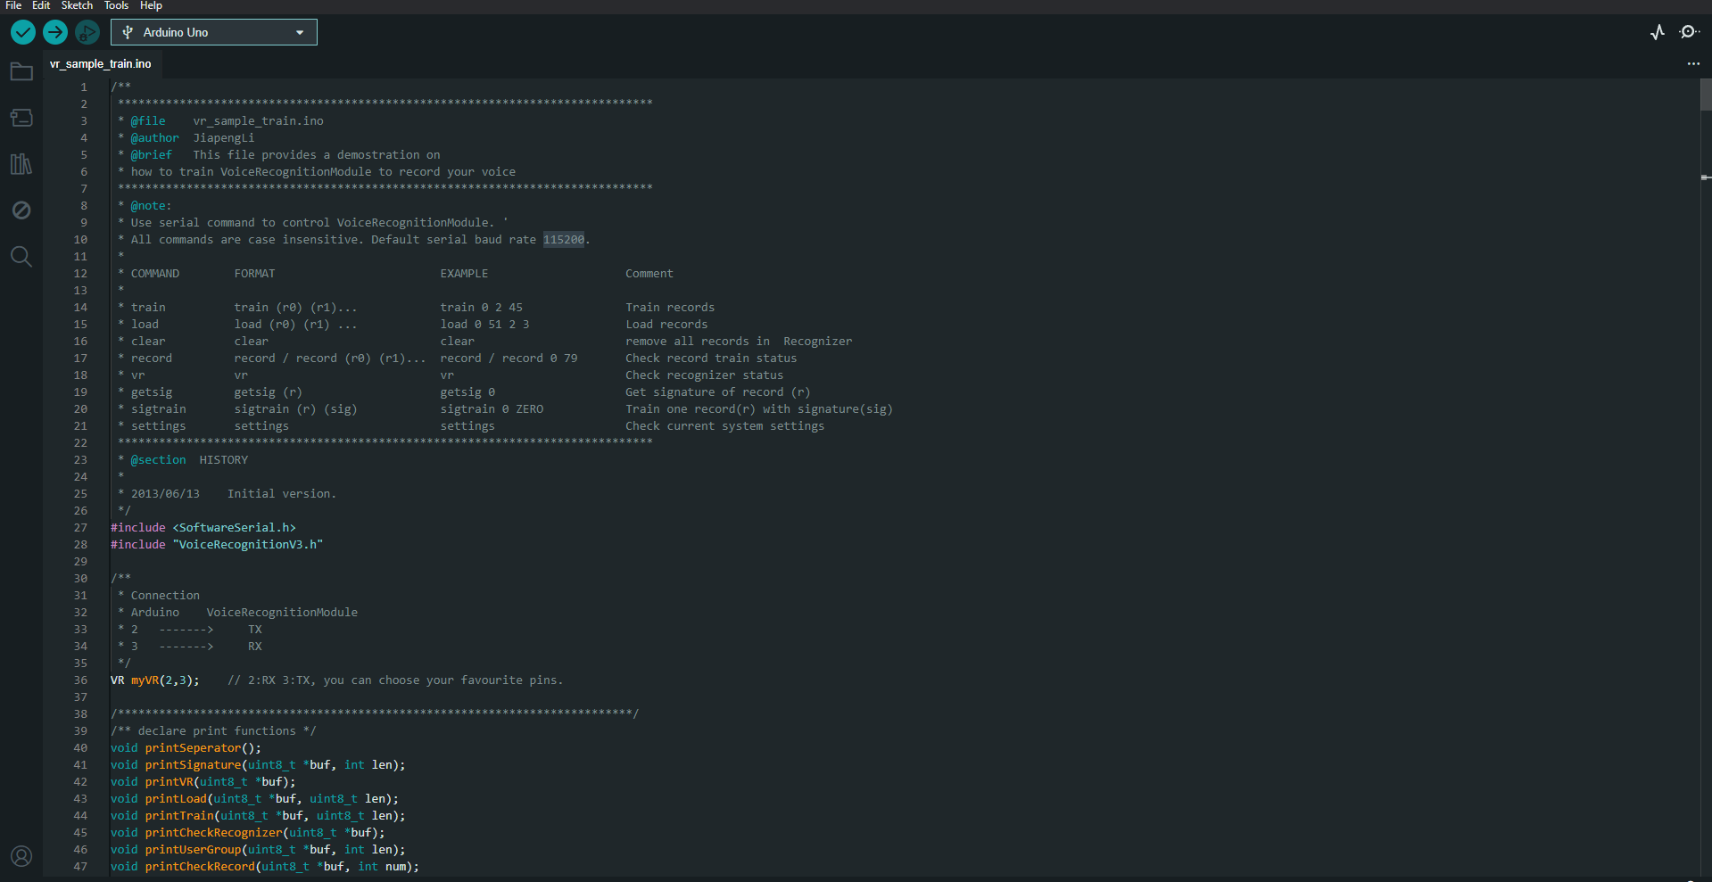Image resolution: width=1712 pixels, height=882 pixels.
Task: Click the printVR function name
Action: point(169,782)
